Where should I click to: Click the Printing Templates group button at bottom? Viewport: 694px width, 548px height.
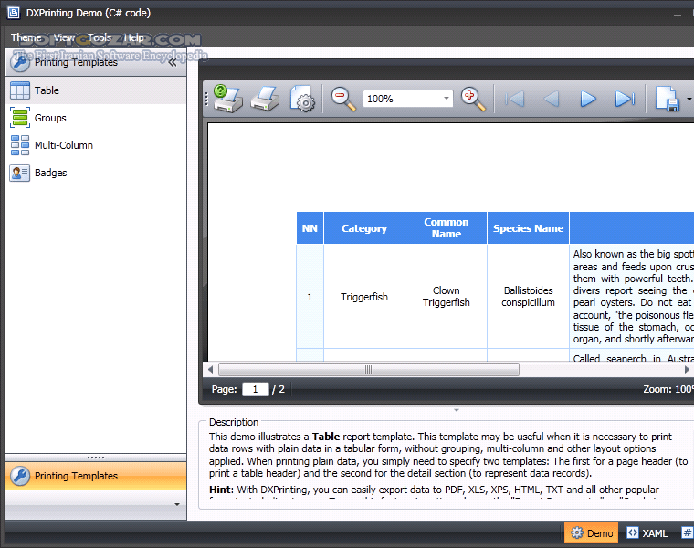point(96,476)
